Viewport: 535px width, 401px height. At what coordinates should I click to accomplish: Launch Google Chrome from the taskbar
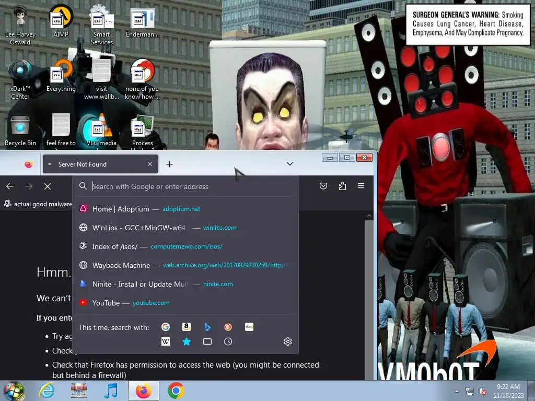pyautogui.click(x=176, y=391)
